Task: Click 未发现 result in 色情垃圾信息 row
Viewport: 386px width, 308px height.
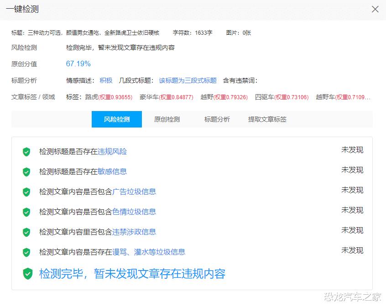Action: click(x=352, y=210)
